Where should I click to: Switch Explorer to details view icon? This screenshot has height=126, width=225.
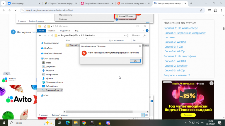(143, 115)
